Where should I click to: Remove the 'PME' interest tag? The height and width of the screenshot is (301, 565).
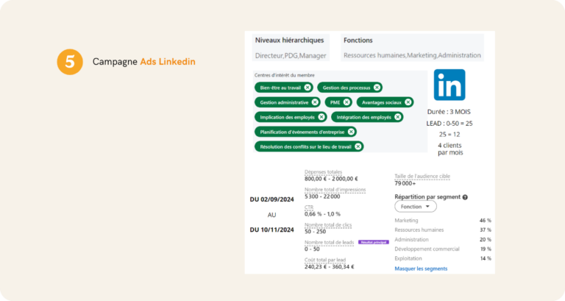347,102
